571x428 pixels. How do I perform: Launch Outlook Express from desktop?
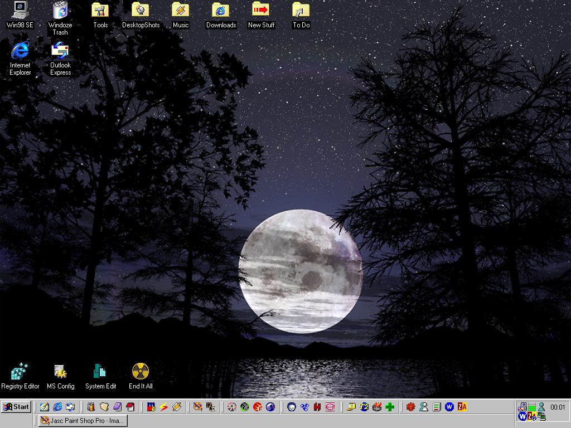tap(60, 51)
